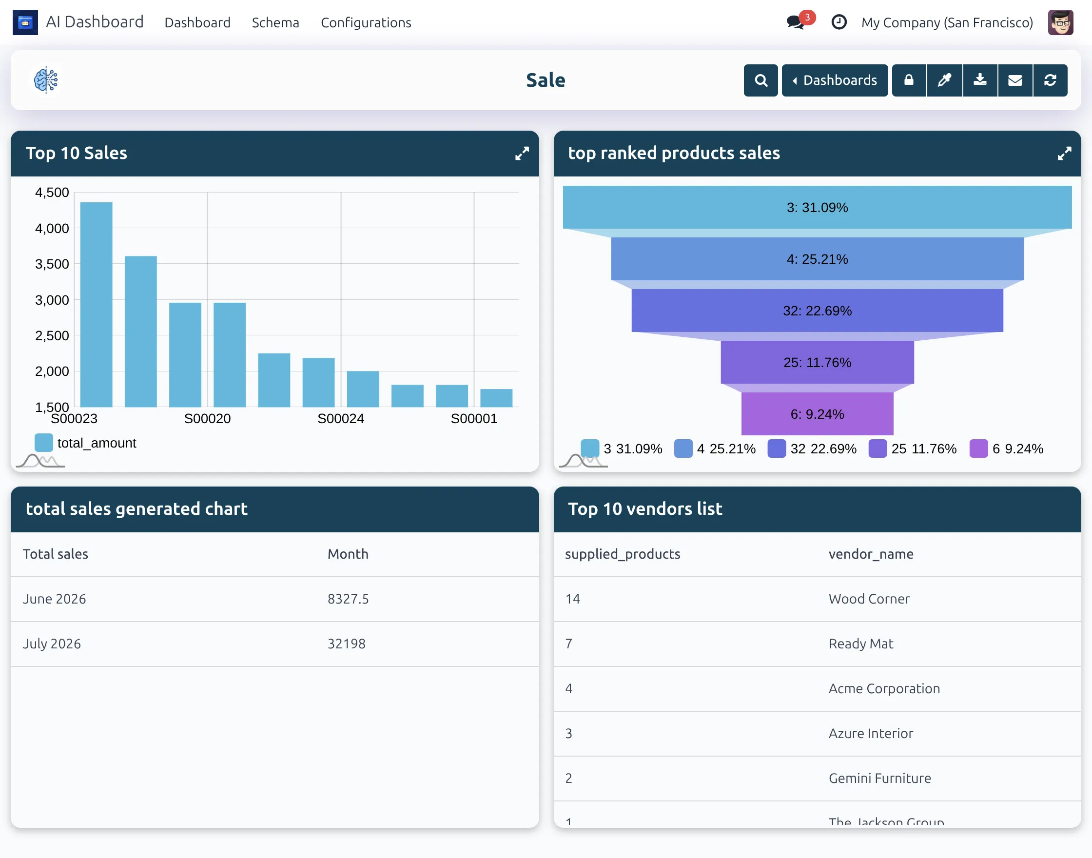The height and width of the screenshot is (858, 1092).
Task: Click the AI brain icon
Action: point(46,80)
